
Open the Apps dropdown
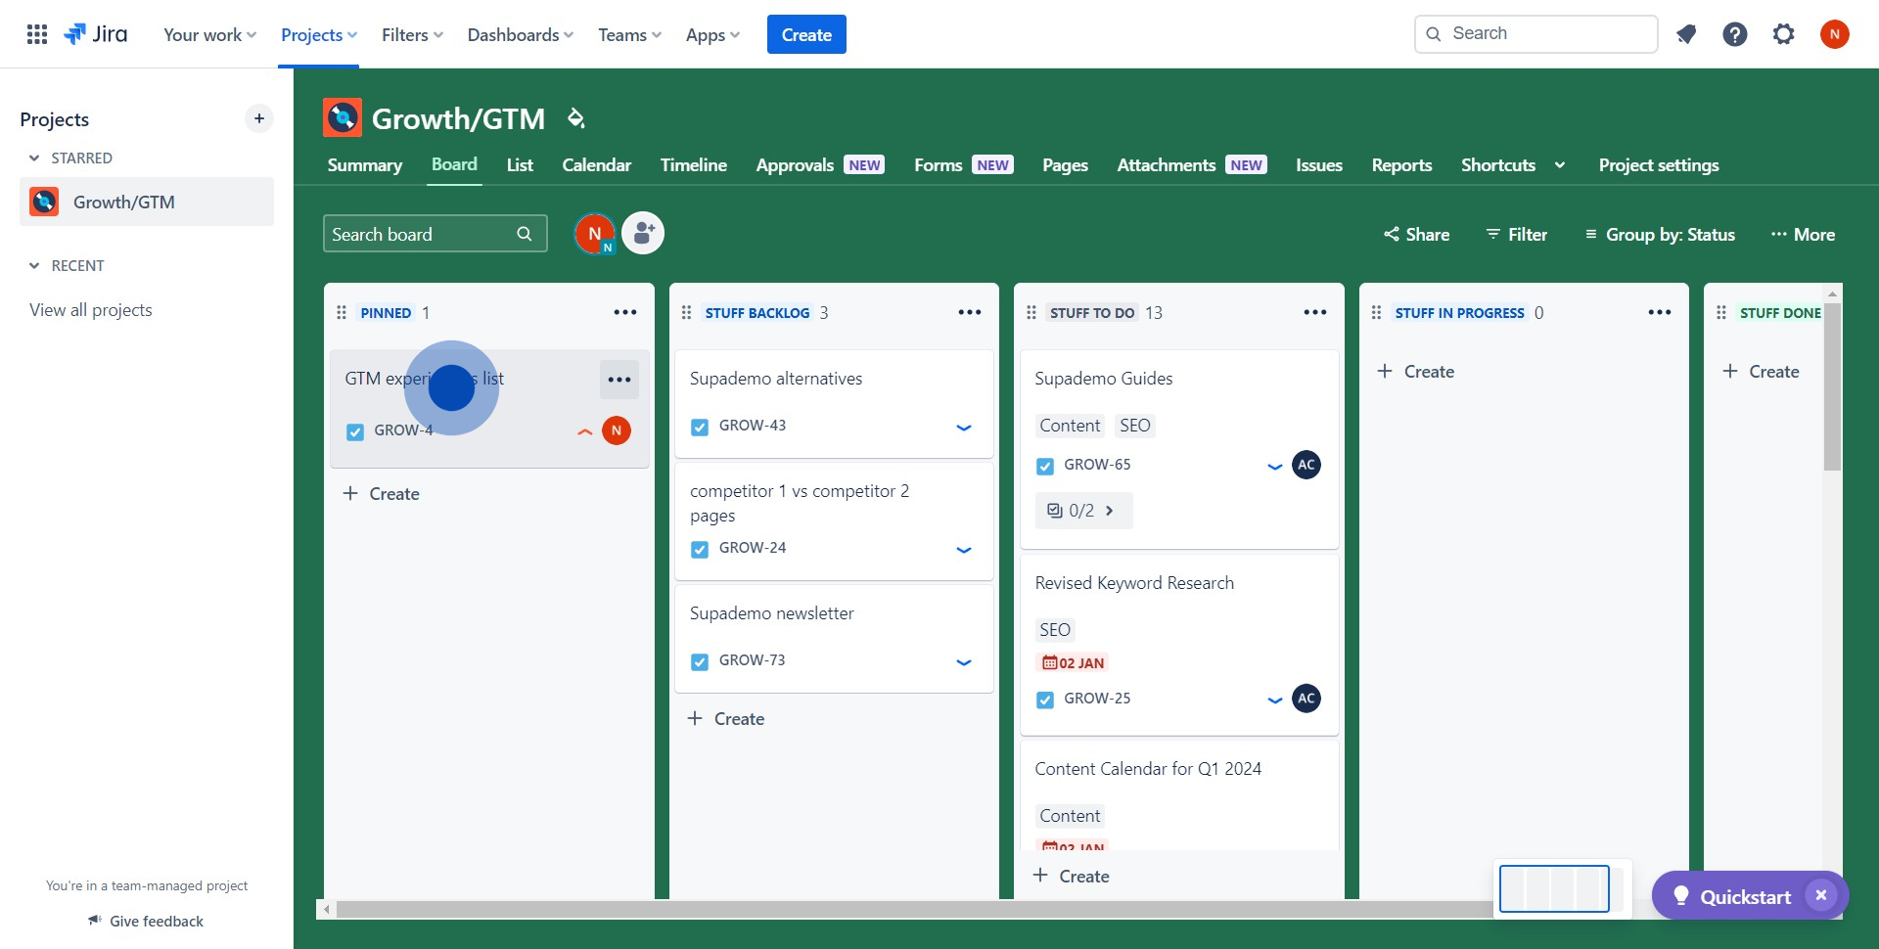click(x=712, y=34)
